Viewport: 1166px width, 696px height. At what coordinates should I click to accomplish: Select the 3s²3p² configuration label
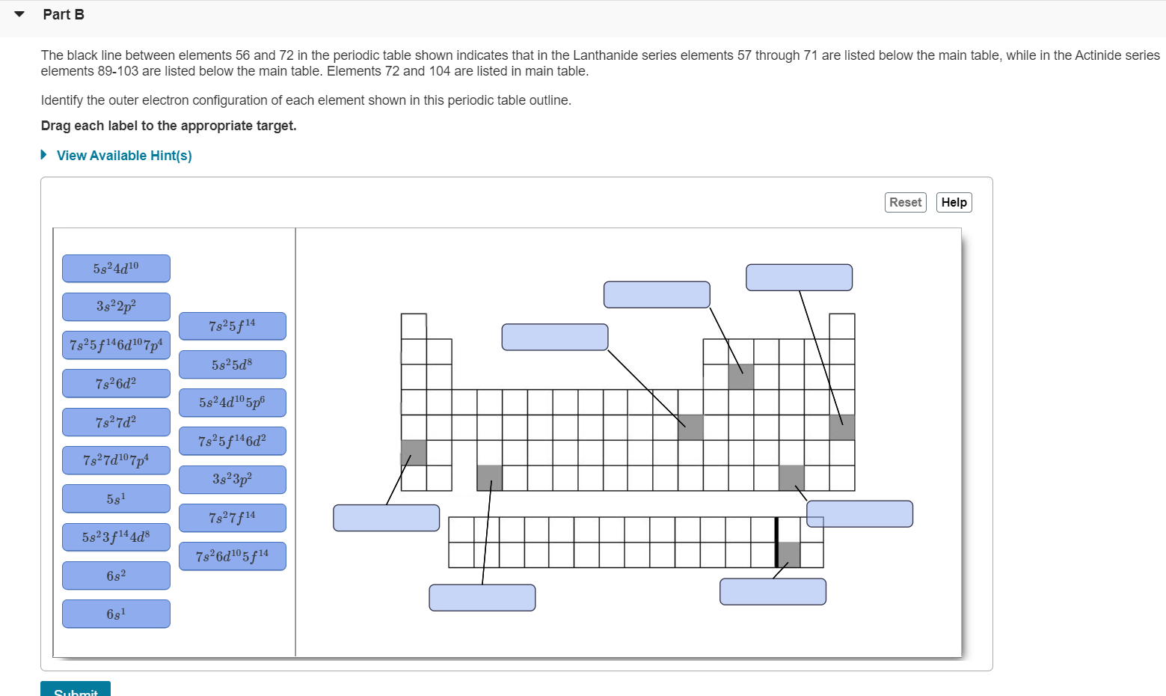coord(233,480)
